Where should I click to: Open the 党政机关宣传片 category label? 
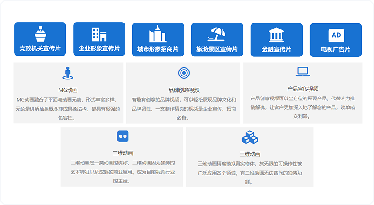[40, 49]
